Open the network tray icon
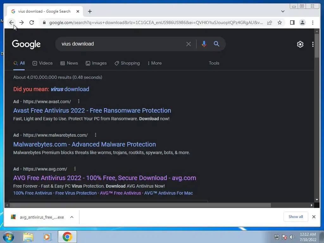Screen dimensions: 324x243 277,237
